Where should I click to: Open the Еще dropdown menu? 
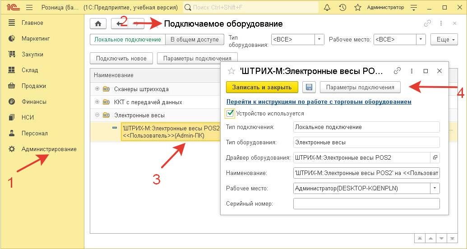click(444, 40)
